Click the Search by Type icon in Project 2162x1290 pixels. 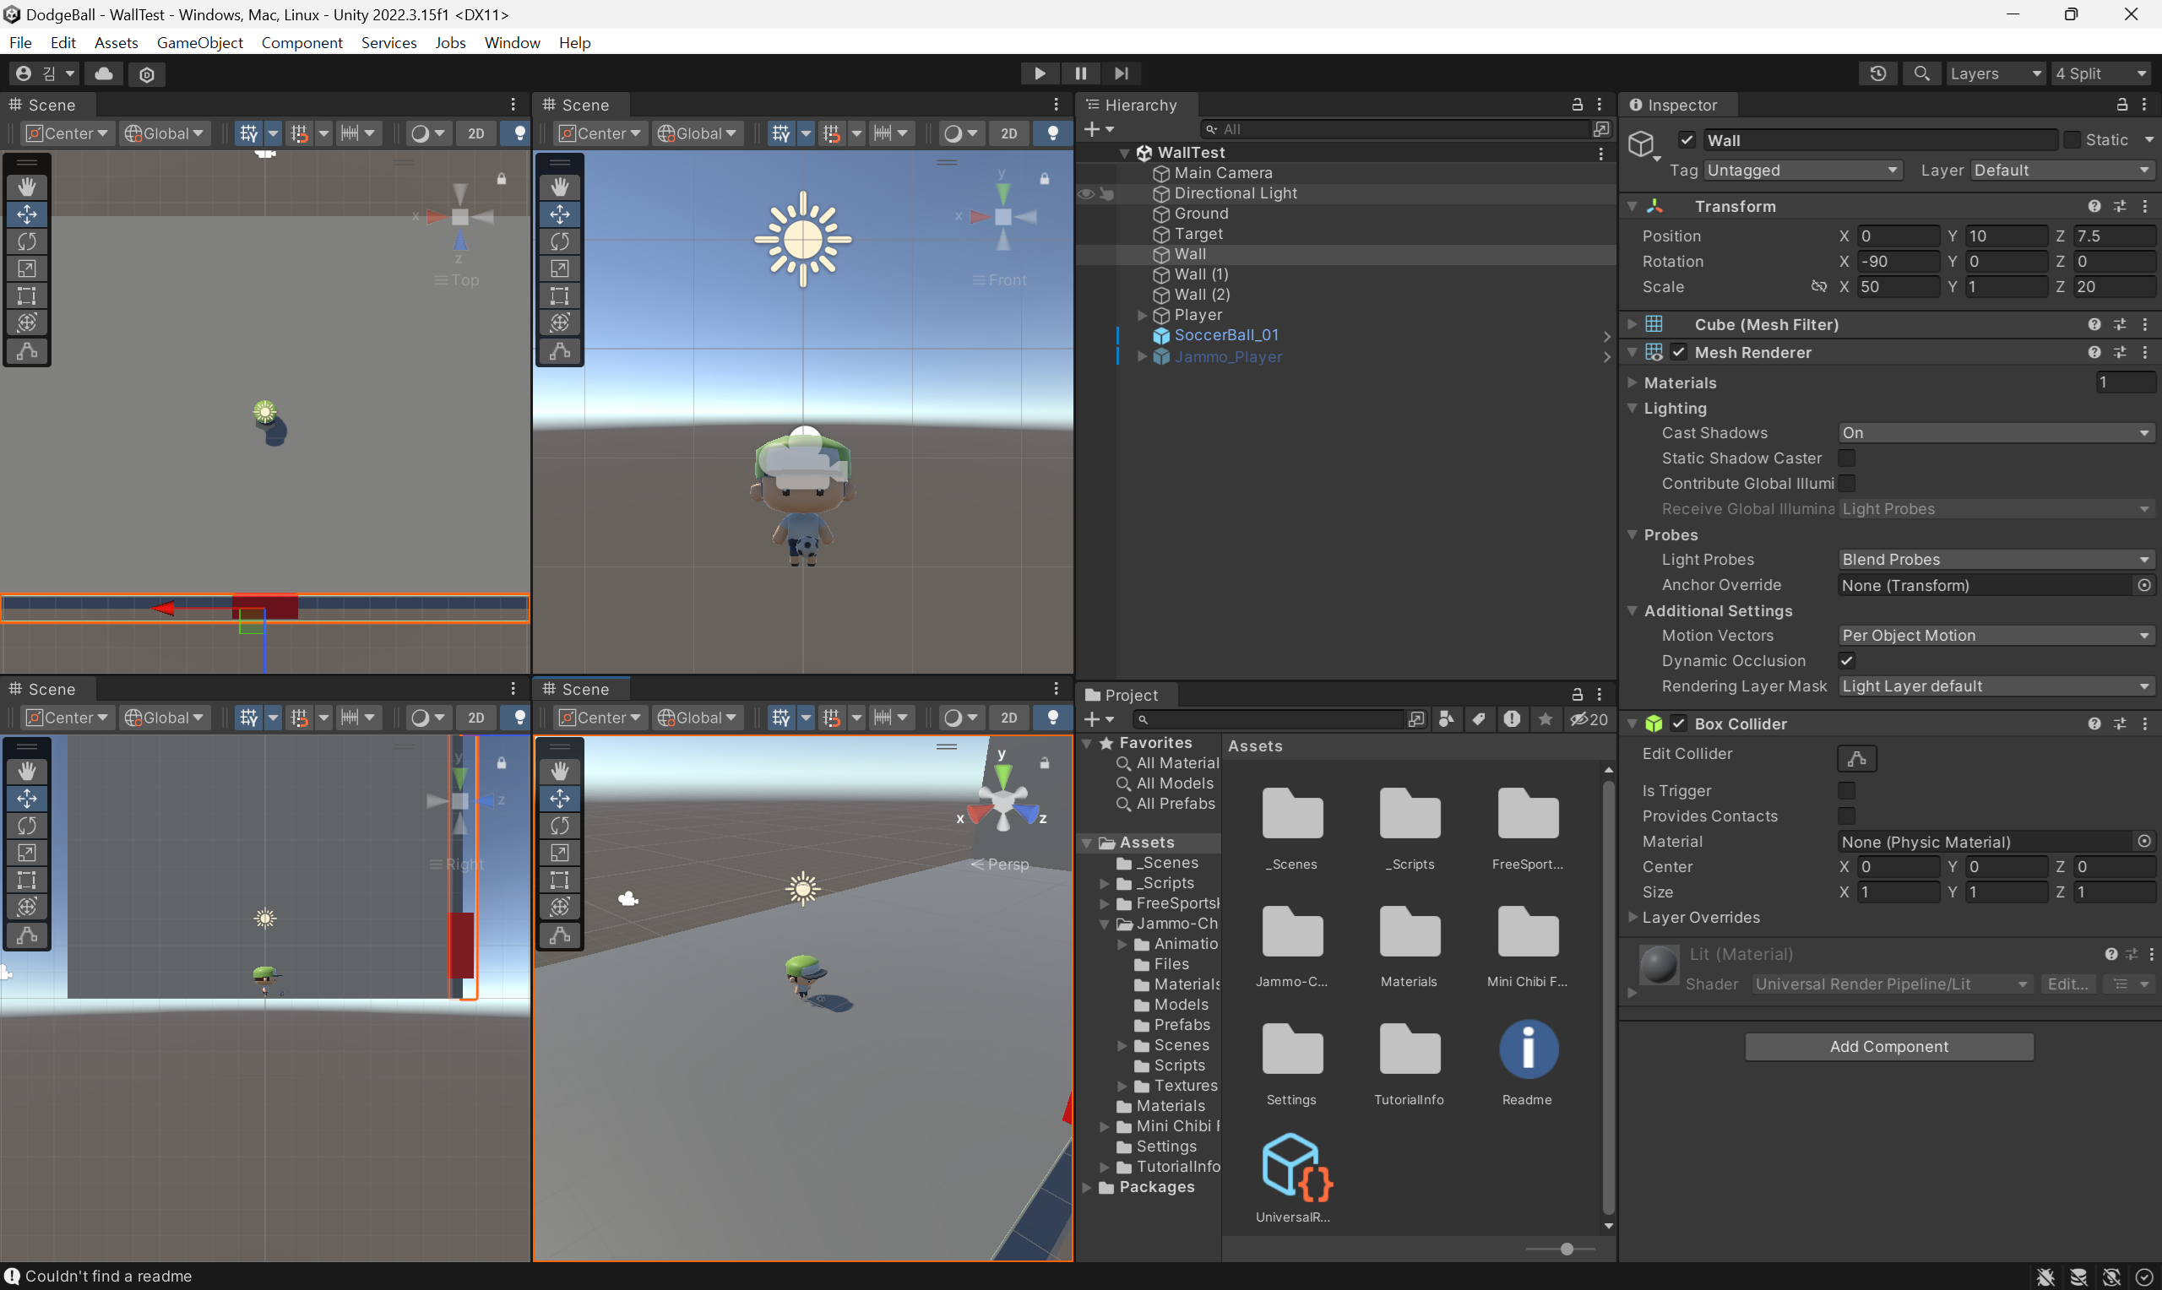coord(1446,719)
